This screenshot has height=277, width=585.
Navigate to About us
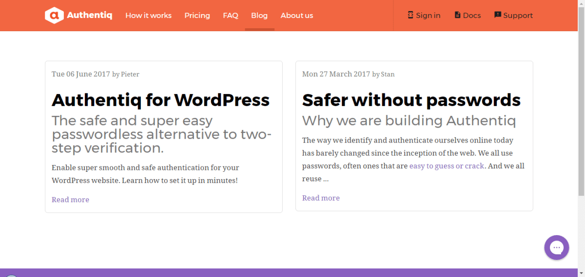(296, 16)
